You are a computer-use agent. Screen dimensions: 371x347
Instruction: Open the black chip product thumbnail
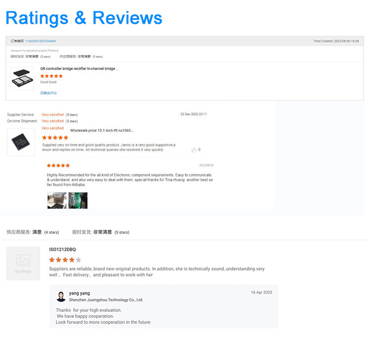[x=21, y=142]
